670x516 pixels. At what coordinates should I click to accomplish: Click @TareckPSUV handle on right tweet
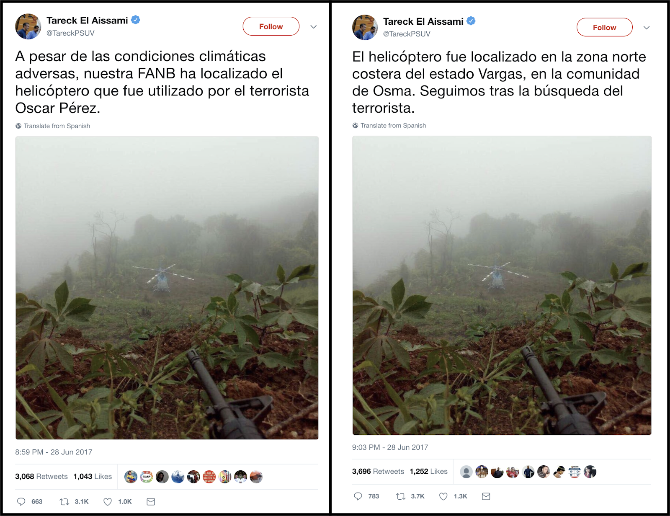[407, 34]
